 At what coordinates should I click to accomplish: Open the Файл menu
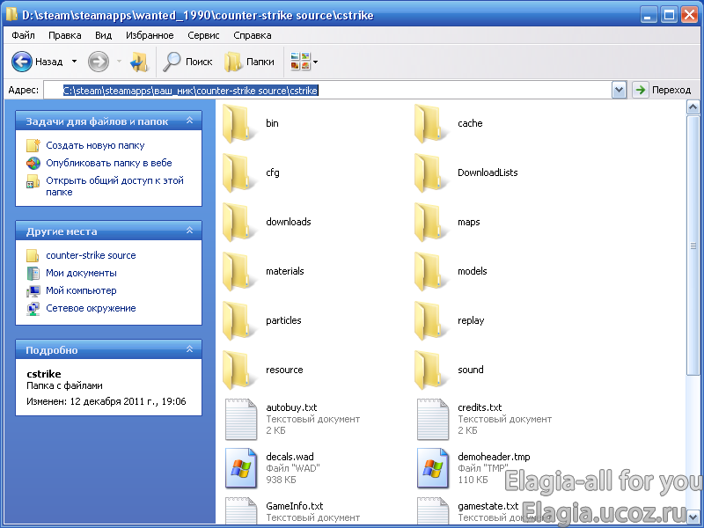(24, 35)
